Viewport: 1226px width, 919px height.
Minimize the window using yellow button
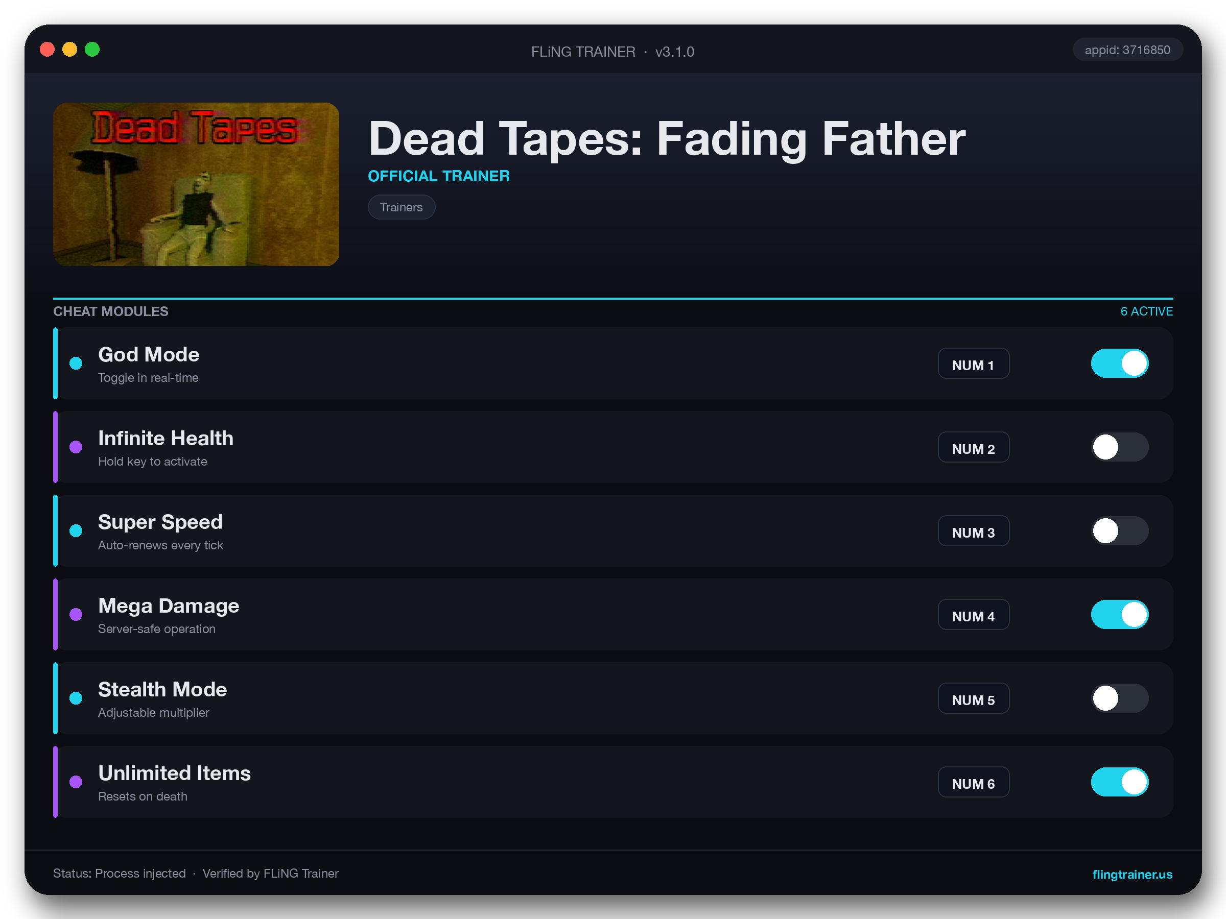[70, 50]
